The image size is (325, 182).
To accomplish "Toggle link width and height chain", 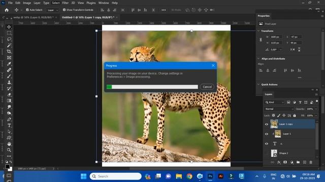I will [261, 39].
